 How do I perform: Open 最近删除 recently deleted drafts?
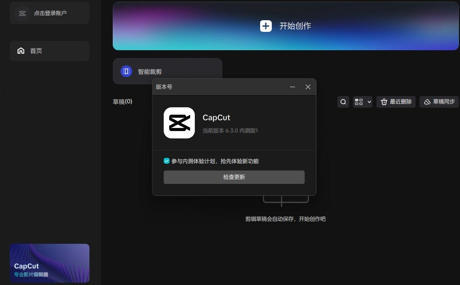396,102
